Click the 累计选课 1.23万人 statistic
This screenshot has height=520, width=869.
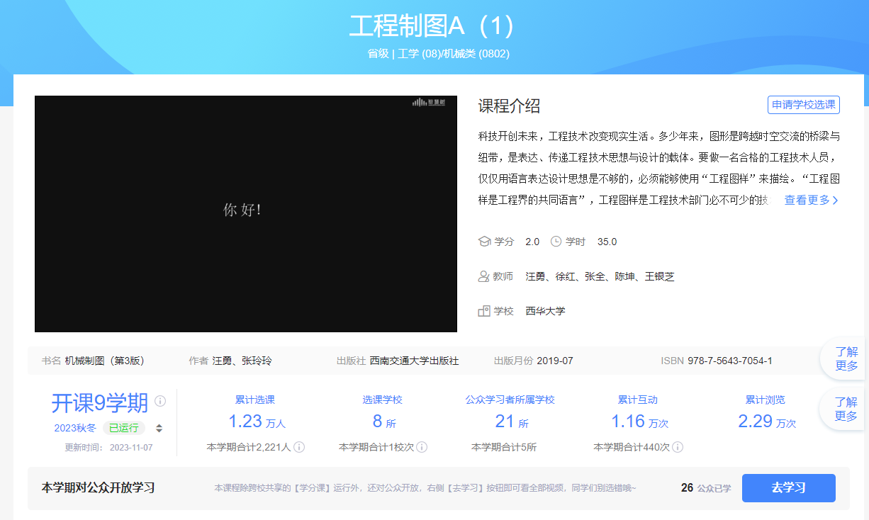256,421
